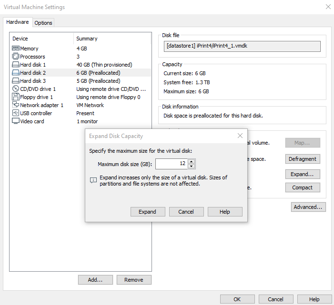Open the Advanced... disk settings
The width and height of the screenshot is (334, 305).
[308, 207]
